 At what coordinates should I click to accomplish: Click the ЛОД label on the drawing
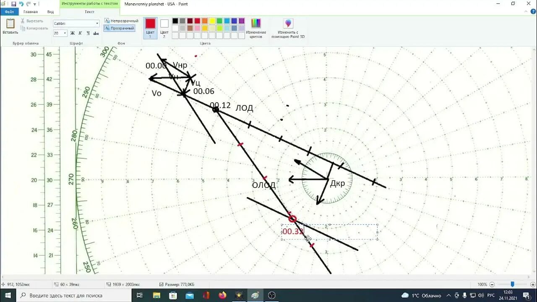click(x=244, y=108)
